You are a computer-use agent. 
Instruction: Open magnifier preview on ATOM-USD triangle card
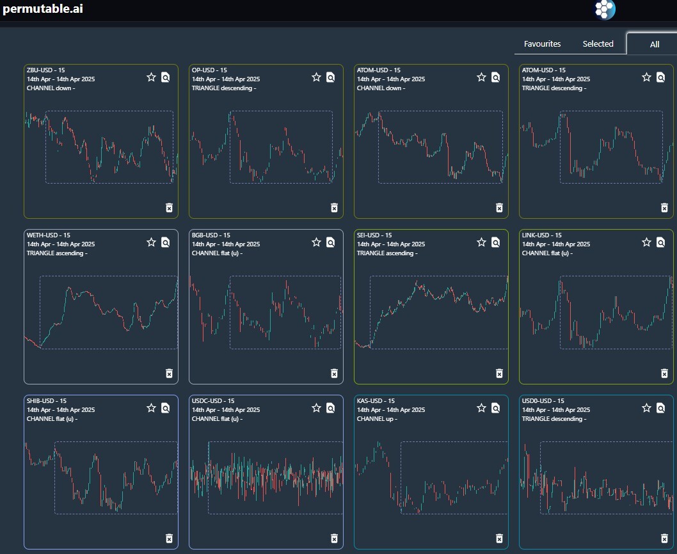tap(660, 77)
